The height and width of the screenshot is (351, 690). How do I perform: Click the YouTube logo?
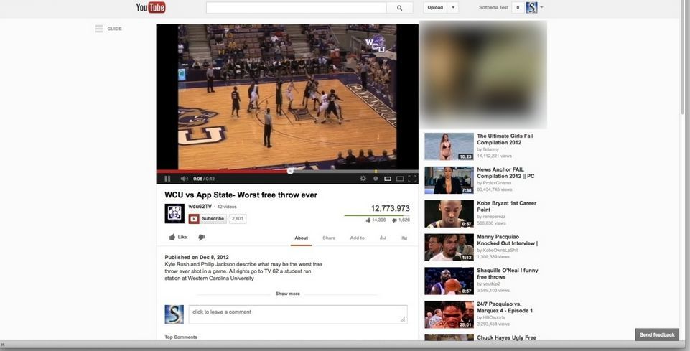[151, 7]
